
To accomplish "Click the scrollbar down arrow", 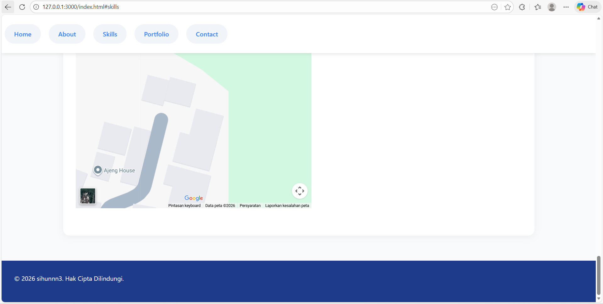I will 598,298.
